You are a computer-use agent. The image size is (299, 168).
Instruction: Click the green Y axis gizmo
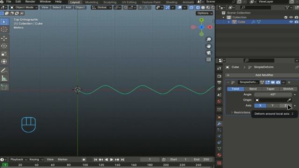point(201,20)
